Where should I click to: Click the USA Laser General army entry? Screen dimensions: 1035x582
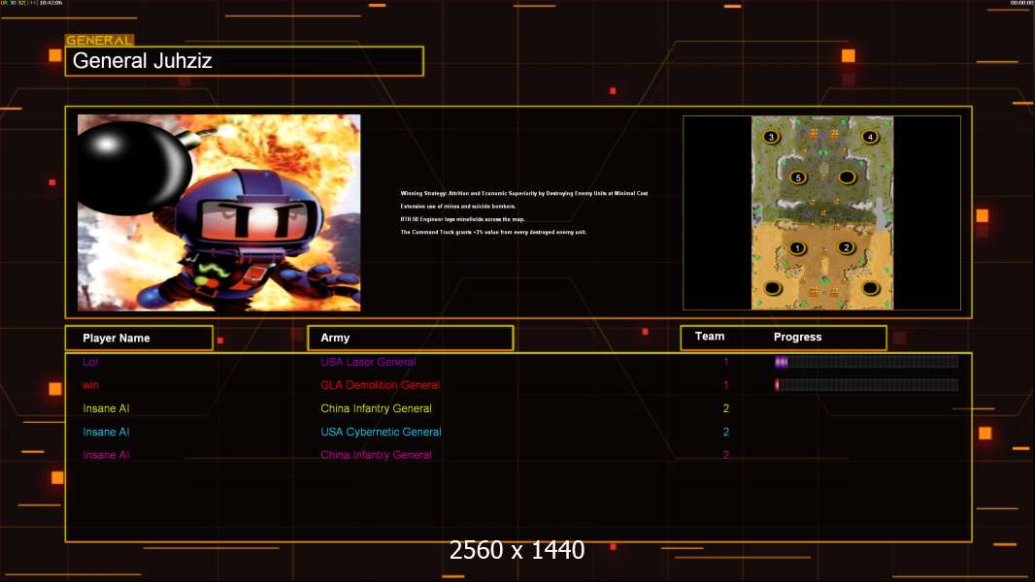coord(368,362)
